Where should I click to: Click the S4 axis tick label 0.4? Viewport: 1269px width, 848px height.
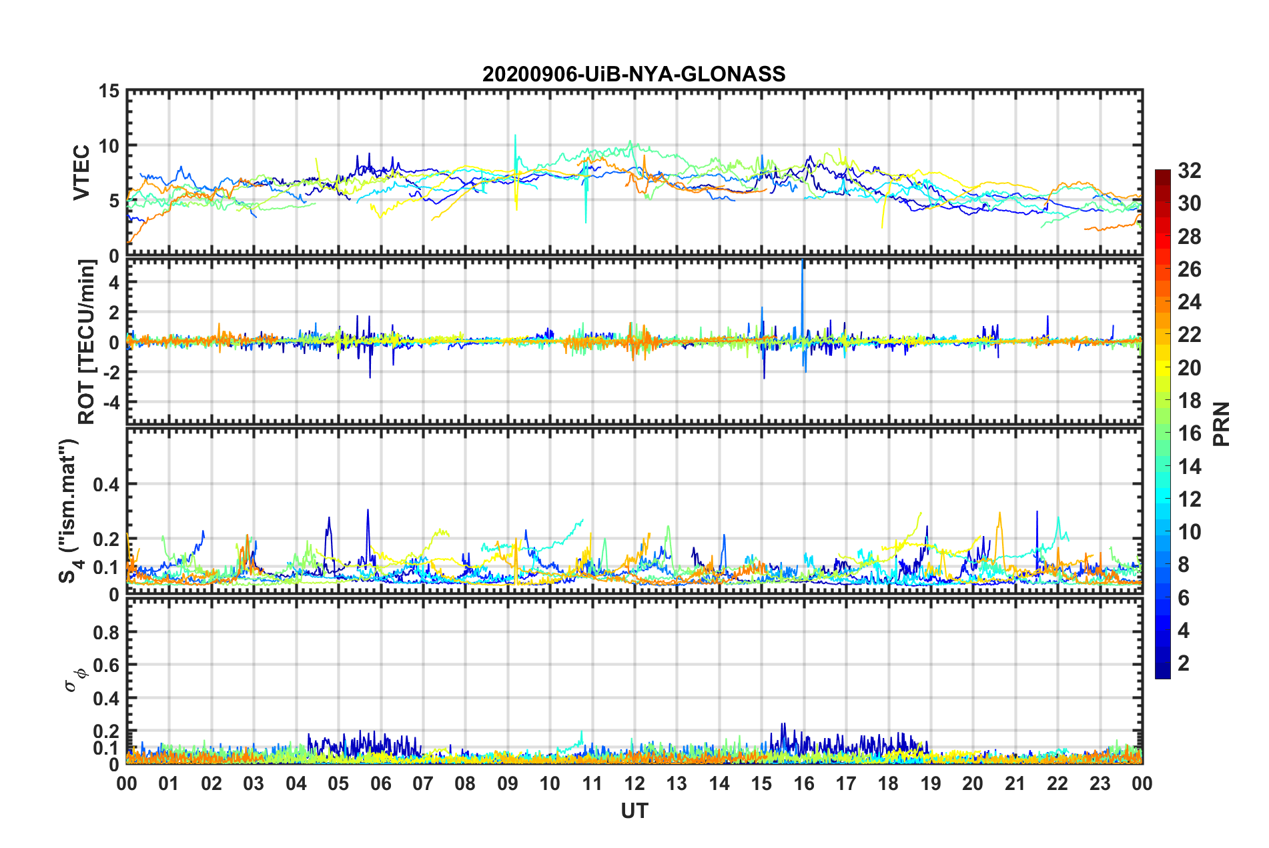click(x=106, y=485)
